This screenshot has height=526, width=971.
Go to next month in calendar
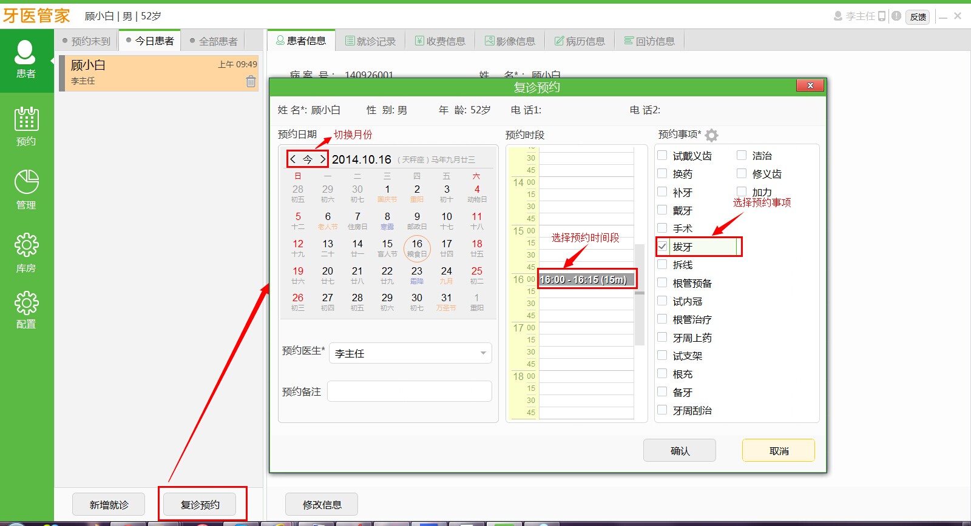pos(322,159)
